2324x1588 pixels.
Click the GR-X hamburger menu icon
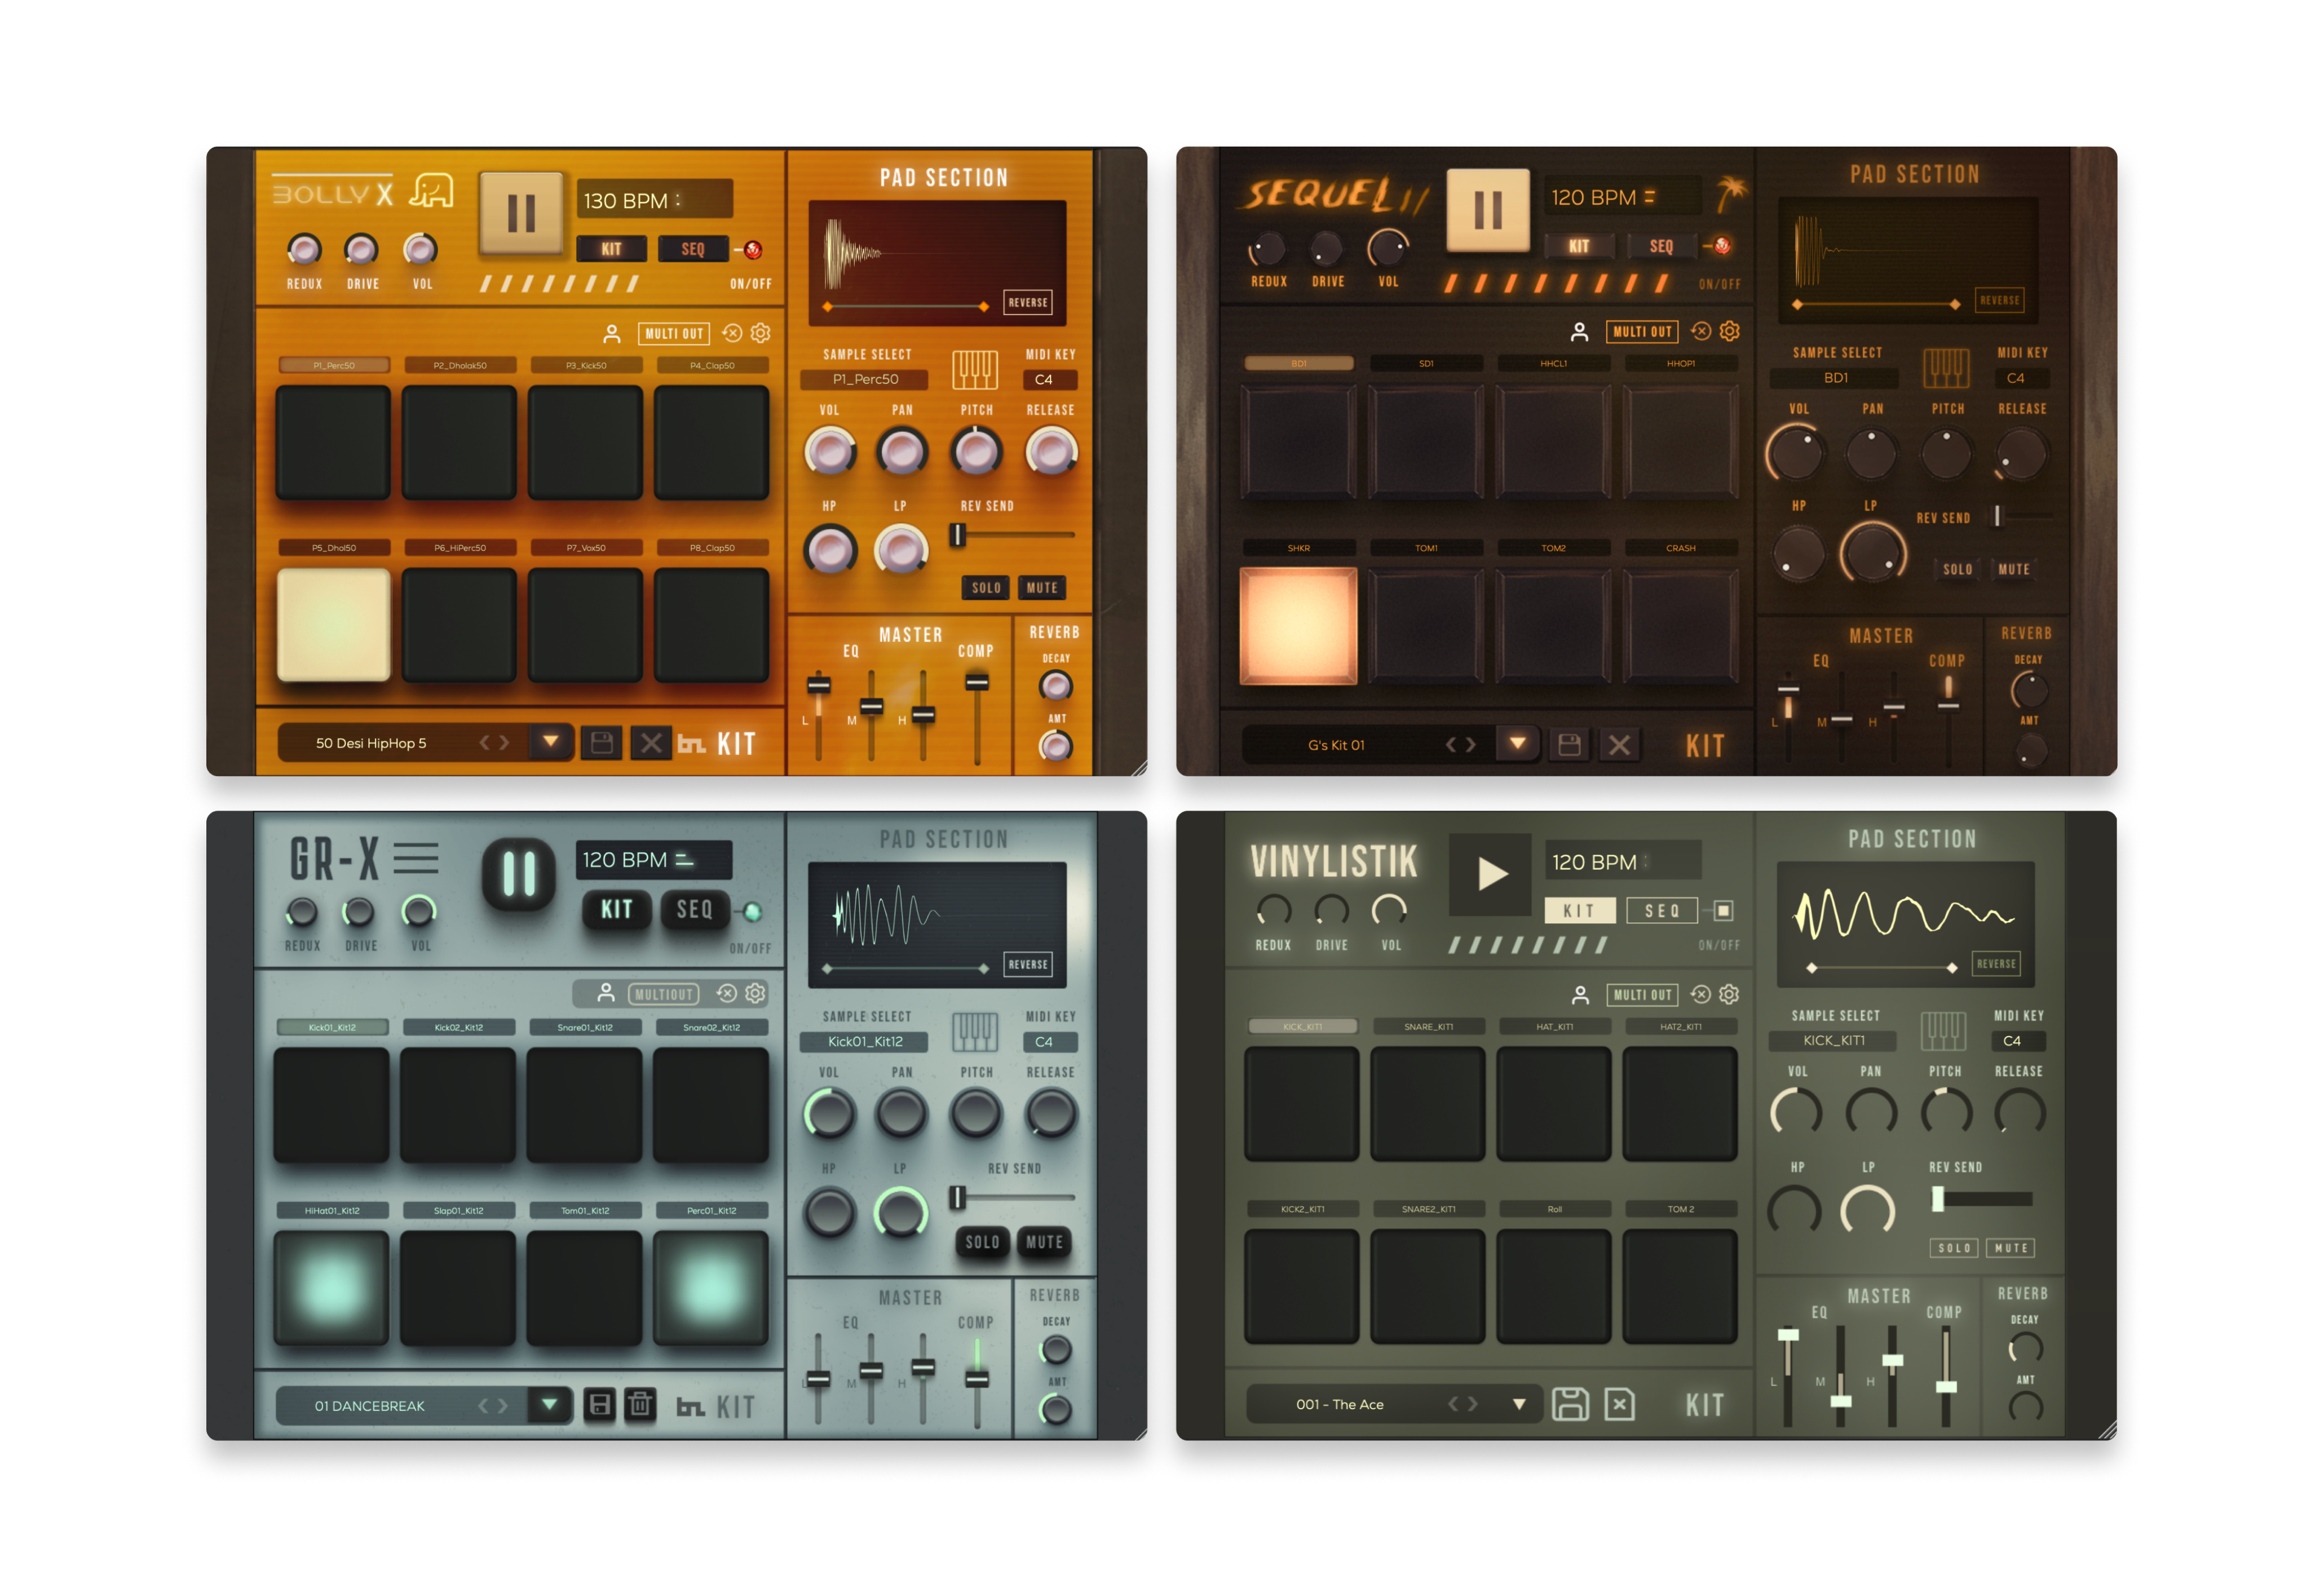(x=415, y=858)
